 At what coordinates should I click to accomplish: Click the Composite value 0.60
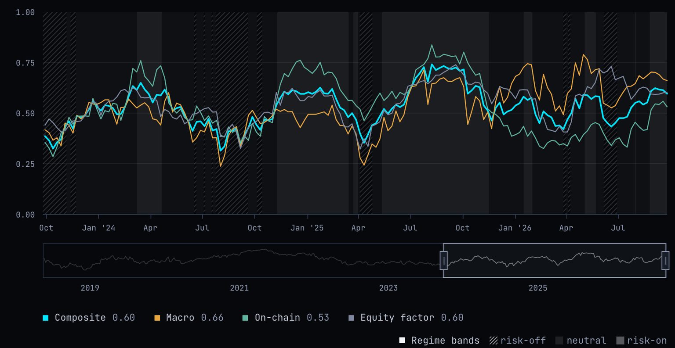[124, 318]
